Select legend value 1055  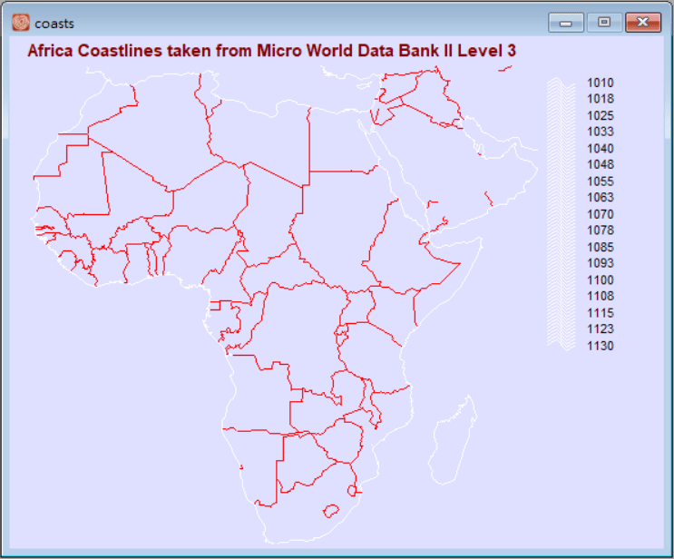(601, 181)
